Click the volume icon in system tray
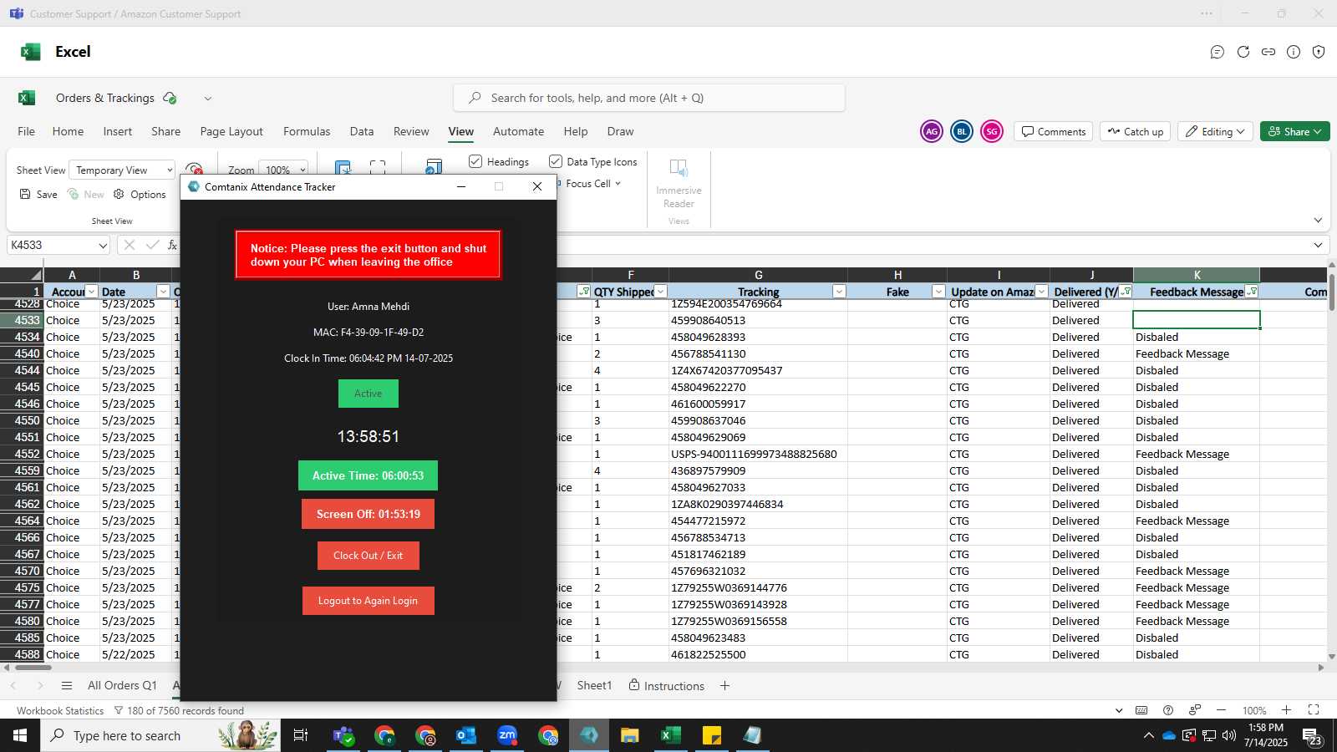 click(x=1228, y=735)
